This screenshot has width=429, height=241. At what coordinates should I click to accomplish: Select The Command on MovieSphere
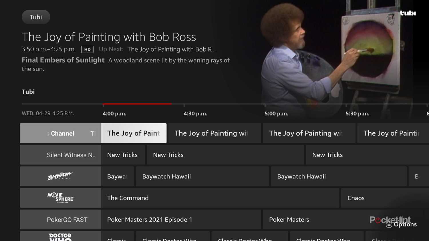[x=220, y=198]
